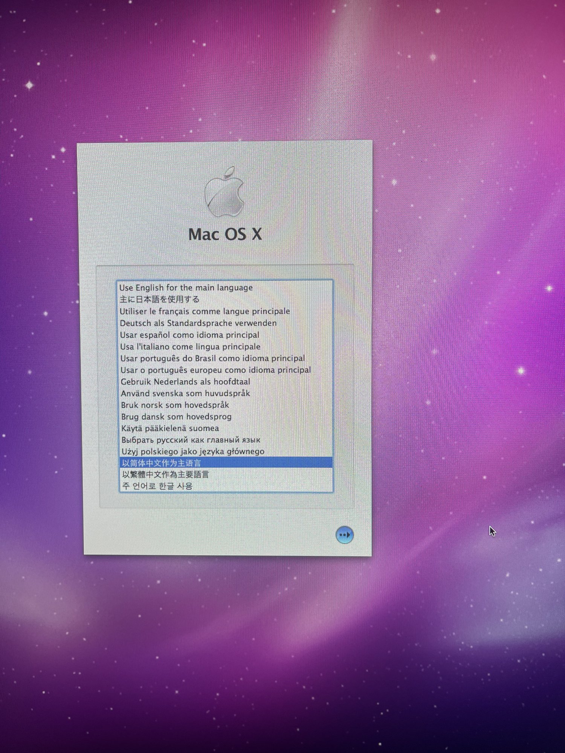
Task: Click highlighted Simplified Chinese row 以简体中文作为主语言
Action: 226,462
